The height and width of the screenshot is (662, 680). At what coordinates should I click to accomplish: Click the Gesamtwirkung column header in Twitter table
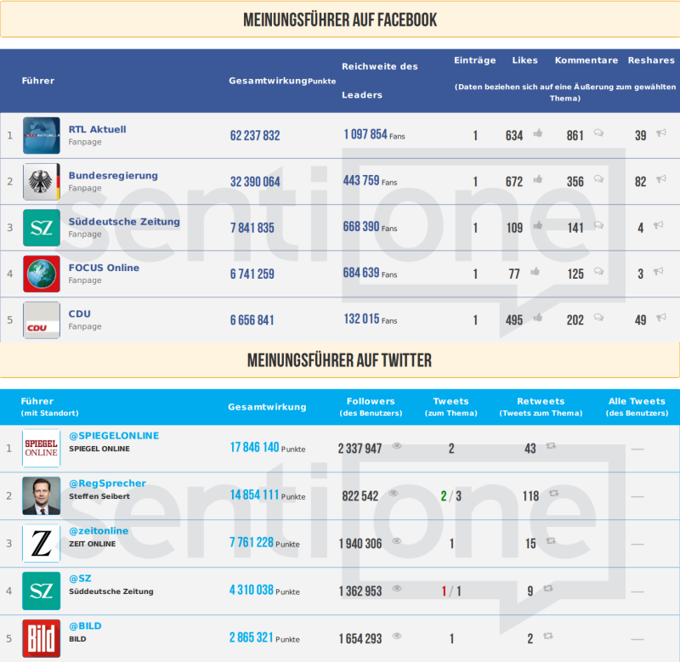click(x=267, y=407)
